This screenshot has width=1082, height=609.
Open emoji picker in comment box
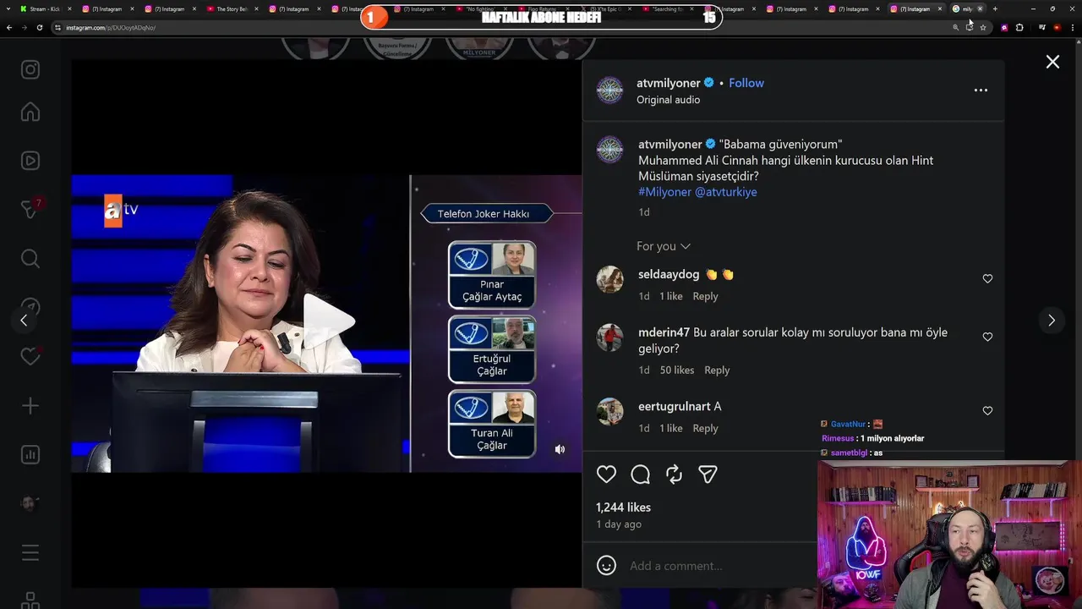606,565
